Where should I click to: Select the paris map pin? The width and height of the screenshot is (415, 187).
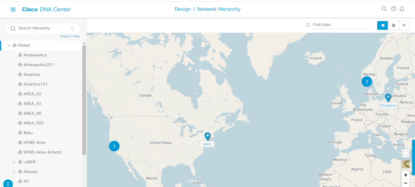tap(208, 136)
